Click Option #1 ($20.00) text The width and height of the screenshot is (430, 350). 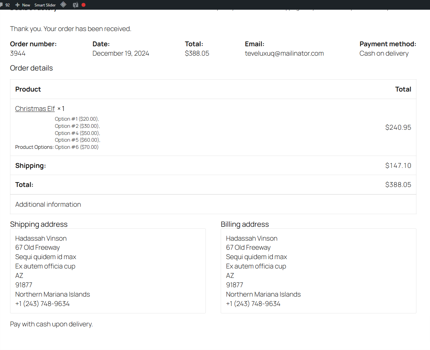click(77, 119)
